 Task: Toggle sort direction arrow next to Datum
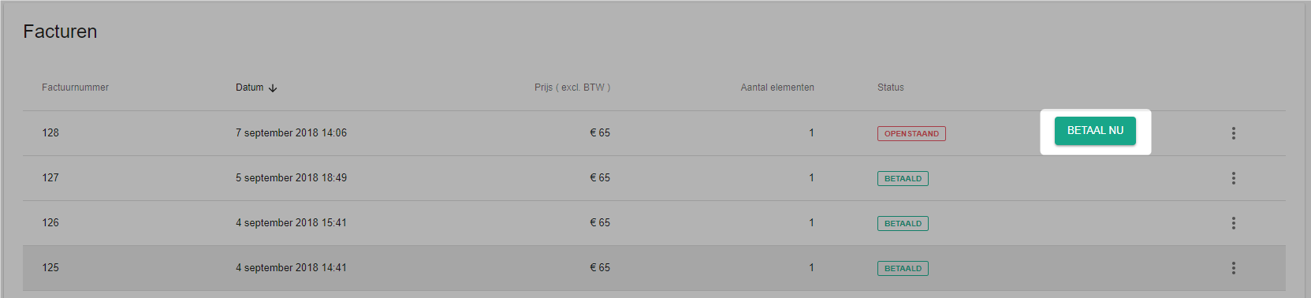tap(273, 88)
